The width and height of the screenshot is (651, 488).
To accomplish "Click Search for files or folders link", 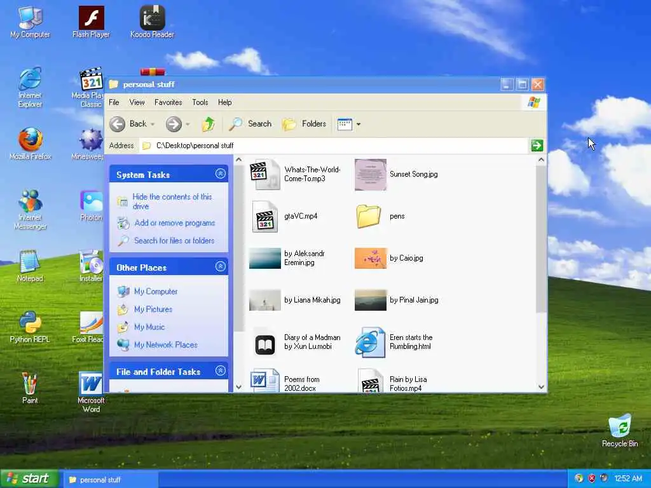I will click(174, 241).
